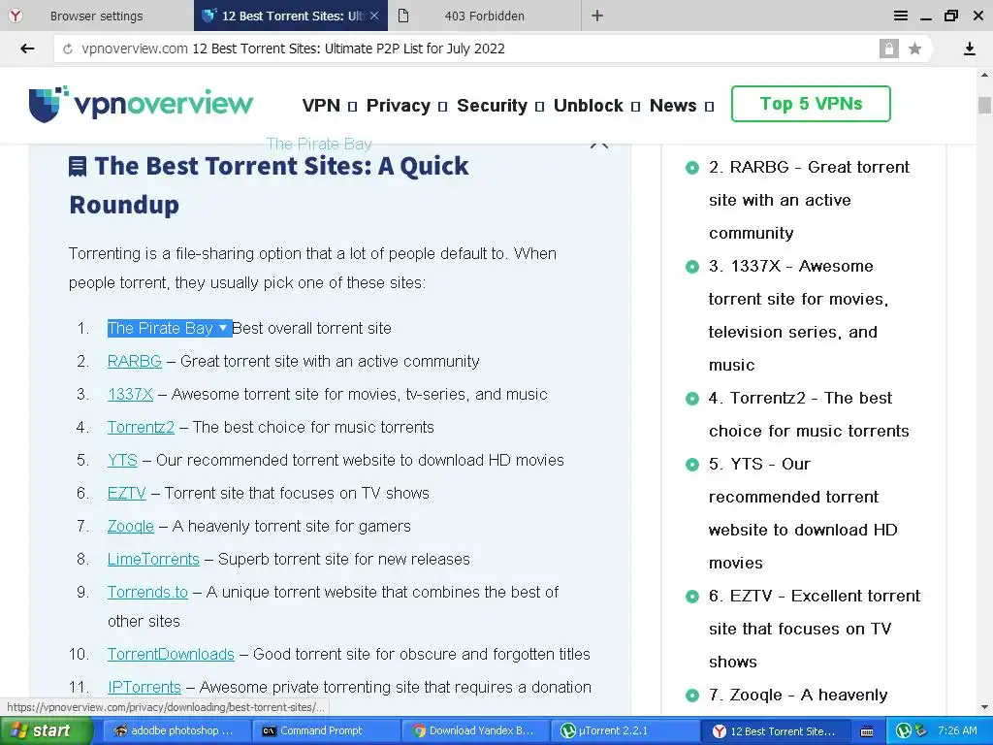The height and width of the screenshot is (745, 993).
Task: Click the Yandex browser logo icon
Action: [x=16, y=16]
